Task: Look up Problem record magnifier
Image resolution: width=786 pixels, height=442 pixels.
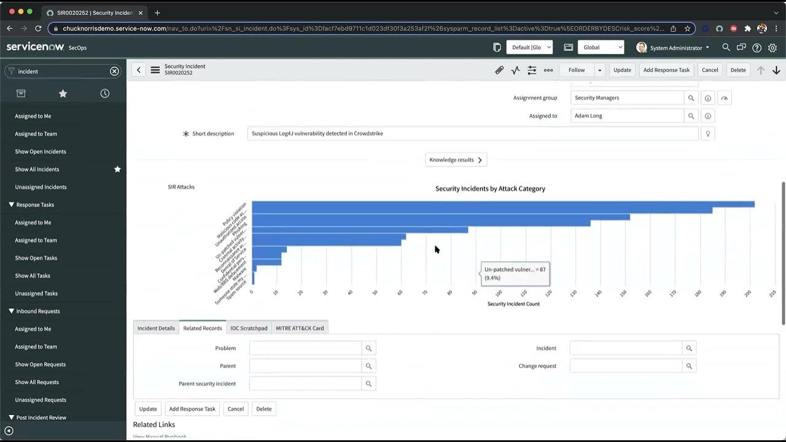Action: [369, 348]
